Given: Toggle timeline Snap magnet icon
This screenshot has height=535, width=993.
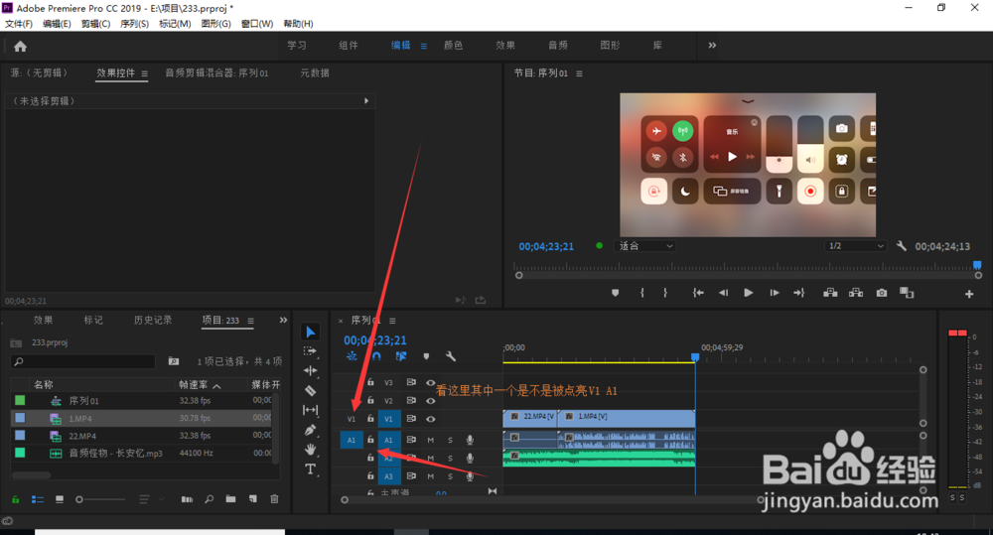Looking at the screenshot, I should (376, 356).
